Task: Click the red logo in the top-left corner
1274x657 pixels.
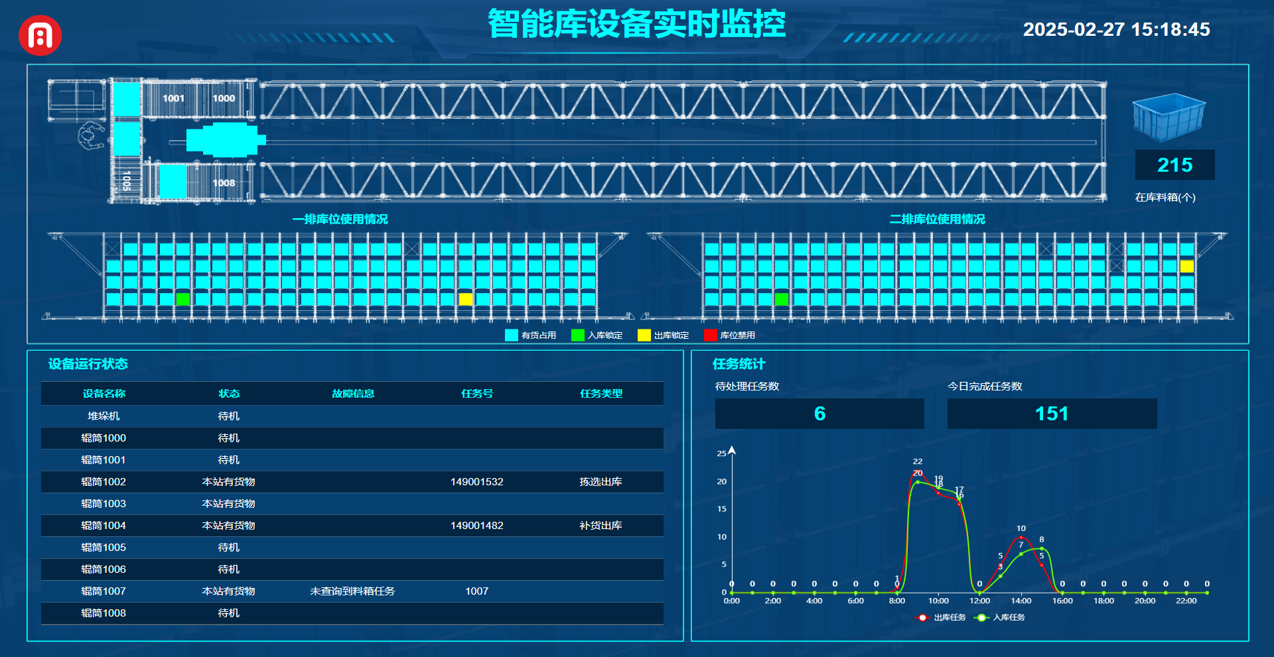Action: 40,36
